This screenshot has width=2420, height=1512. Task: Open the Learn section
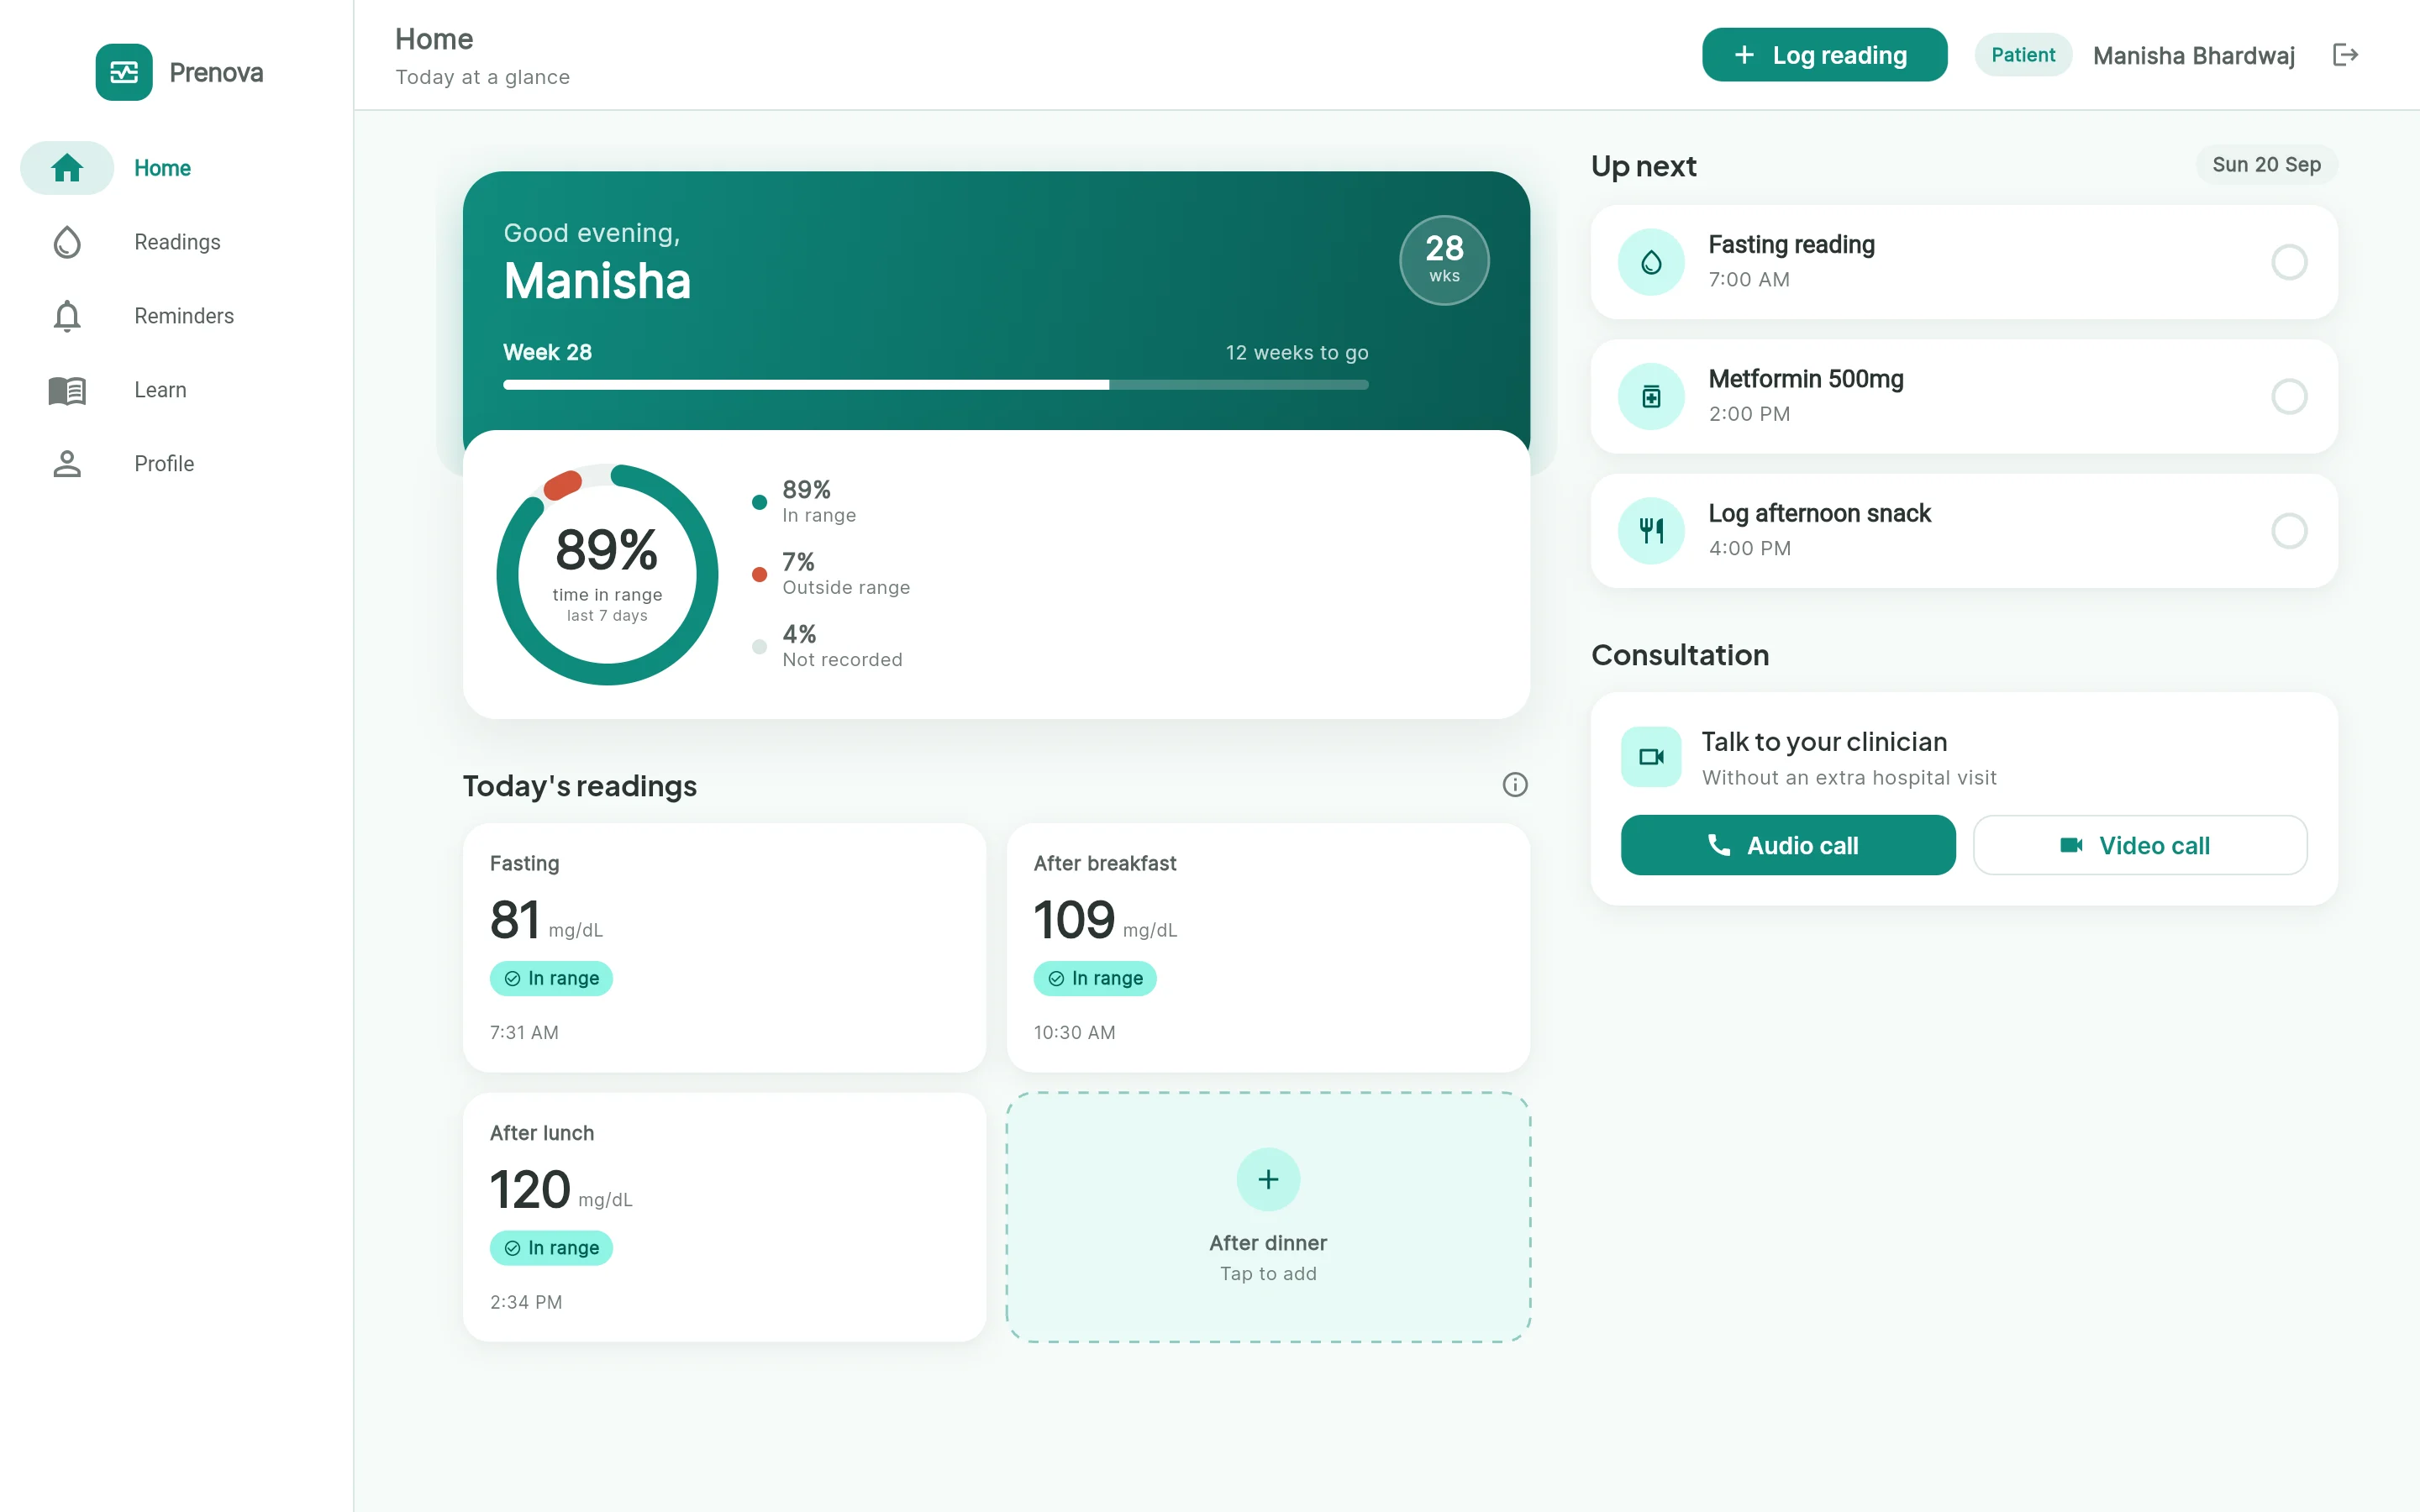(176, 390)
